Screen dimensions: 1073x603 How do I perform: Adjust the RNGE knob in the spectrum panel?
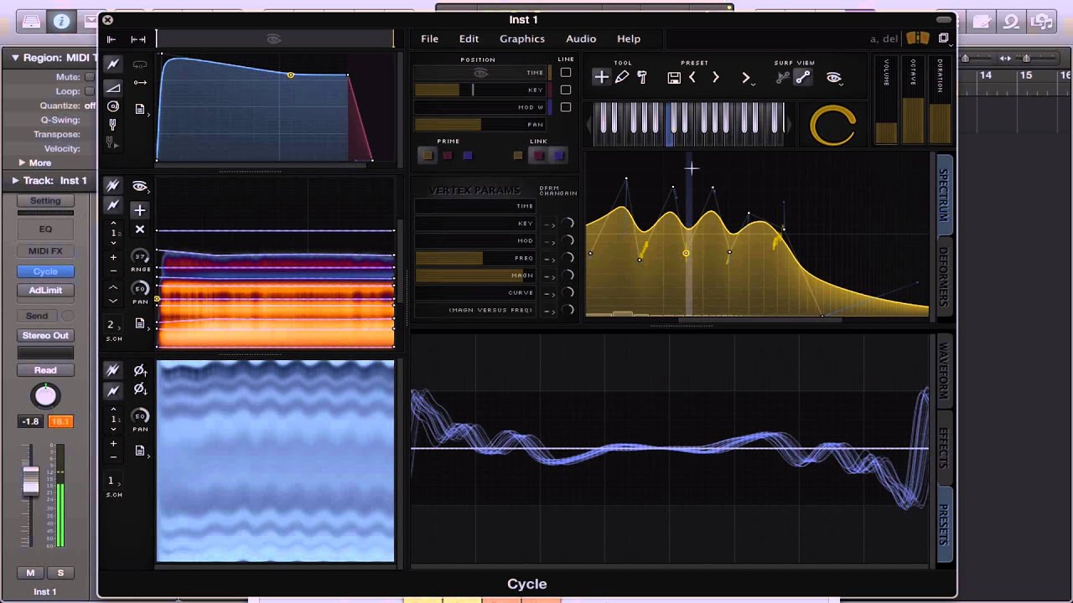(x=140, y=257)
